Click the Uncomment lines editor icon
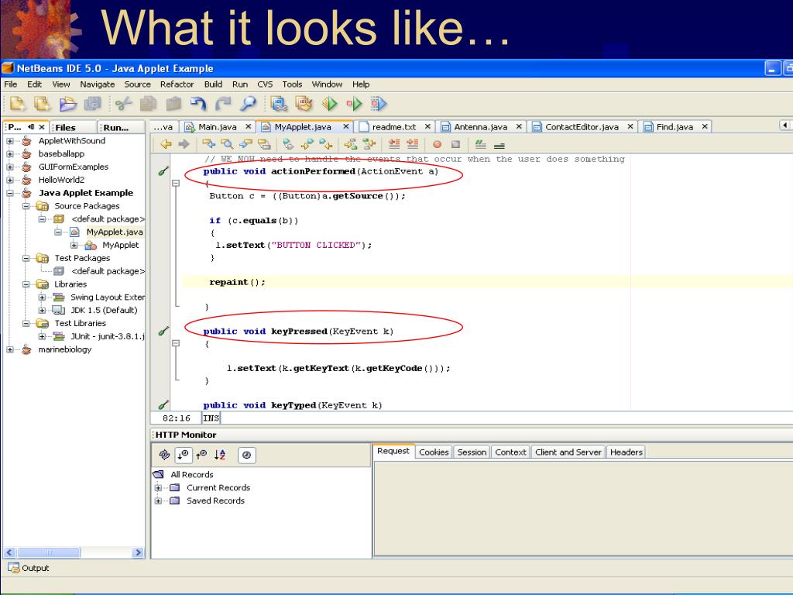The height and width of the screenshot is (595, 793). coord(499,146)
